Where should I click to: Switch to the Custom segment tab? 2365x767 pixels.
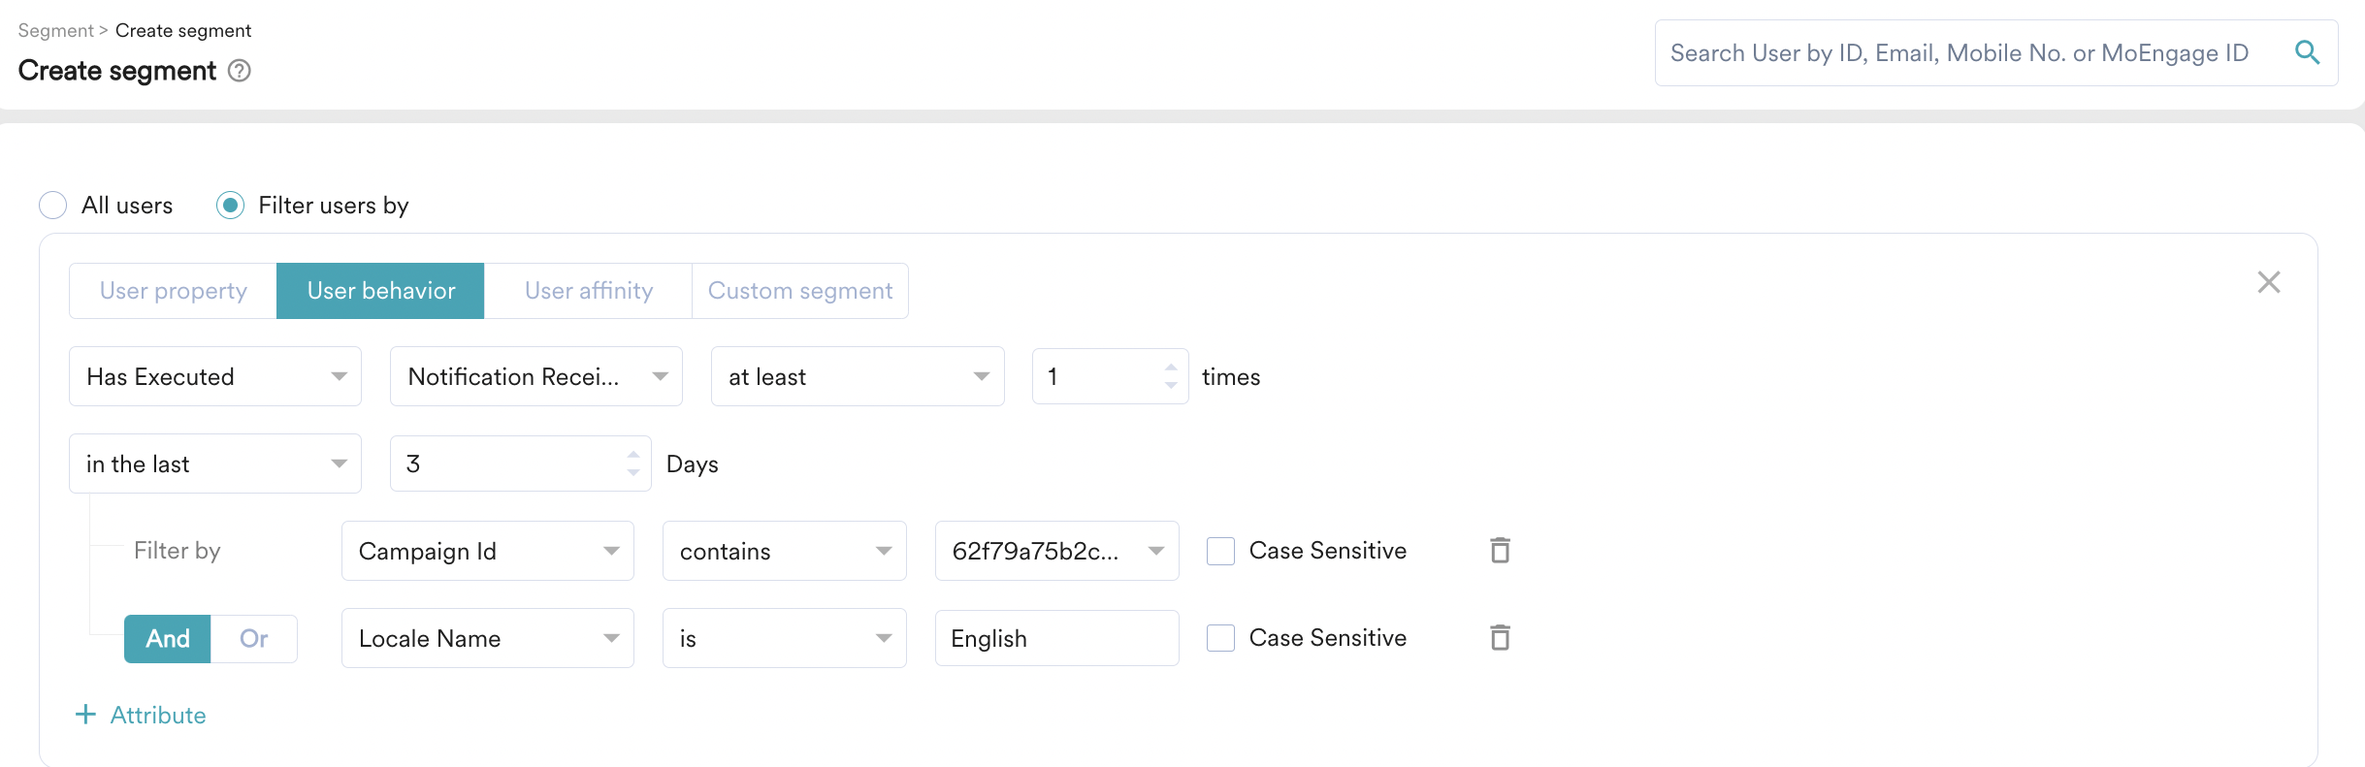pyautogui.click(x=799, y=291)
